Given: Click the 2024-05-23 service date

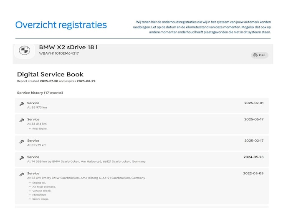Looking at the screenshot, I should click(x=253, y=157).
